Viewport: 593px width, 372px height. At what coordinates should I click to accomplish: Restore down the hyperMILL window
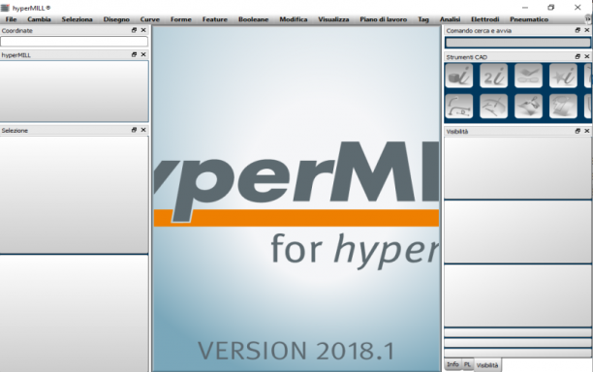click(x=551, y=8)
